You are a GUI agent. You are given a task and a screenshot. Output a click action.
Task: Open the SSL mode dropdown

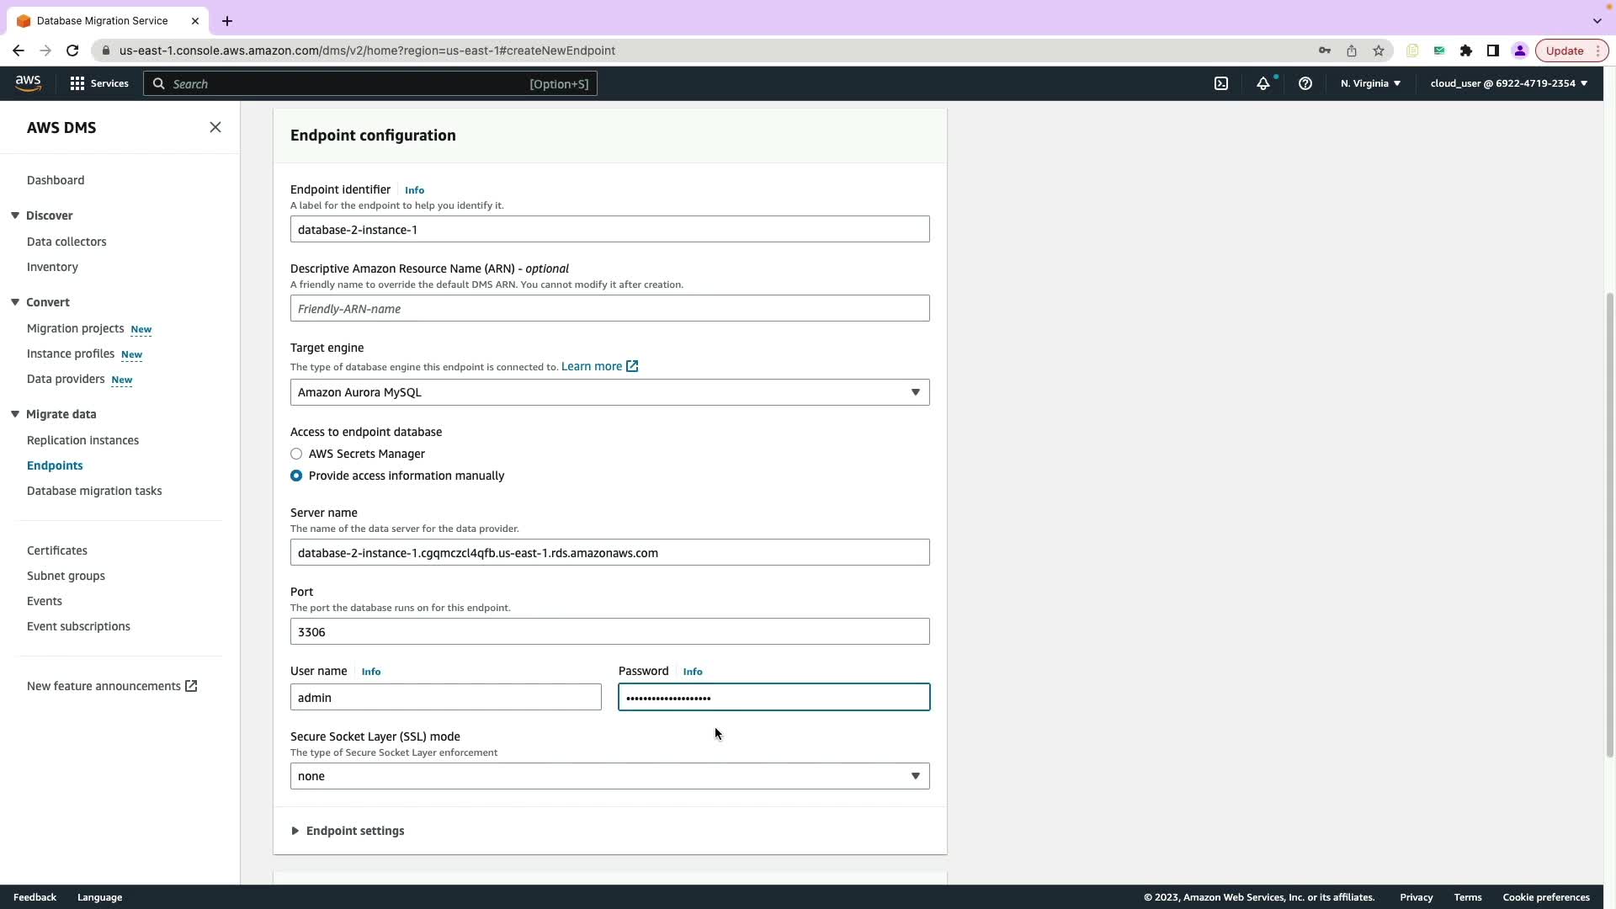point(609,776)
